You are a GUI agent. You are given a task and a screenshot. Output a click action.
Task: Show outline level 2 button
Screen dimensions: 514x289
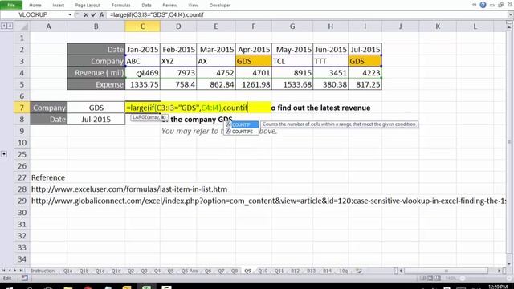point(10,26)
